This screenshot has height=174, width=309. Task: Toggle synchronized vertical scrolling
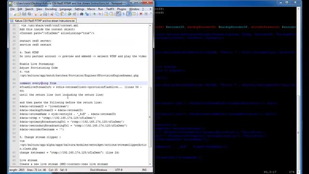click(x=106, y=14)
